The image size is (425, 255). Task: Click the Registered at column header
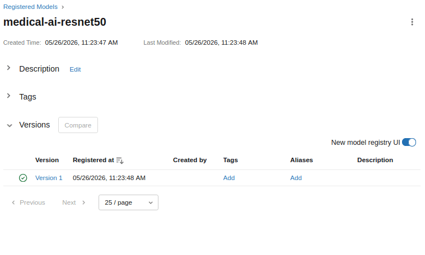[x=94, y=160]
